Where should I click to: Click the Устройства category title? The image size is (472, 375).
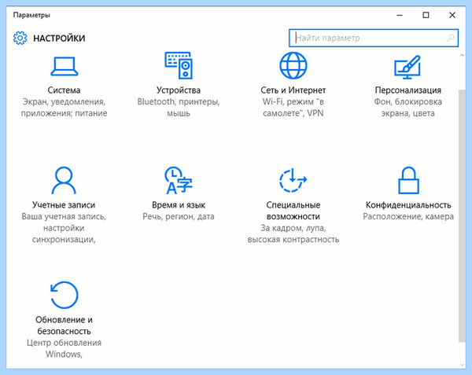[179, 90]
